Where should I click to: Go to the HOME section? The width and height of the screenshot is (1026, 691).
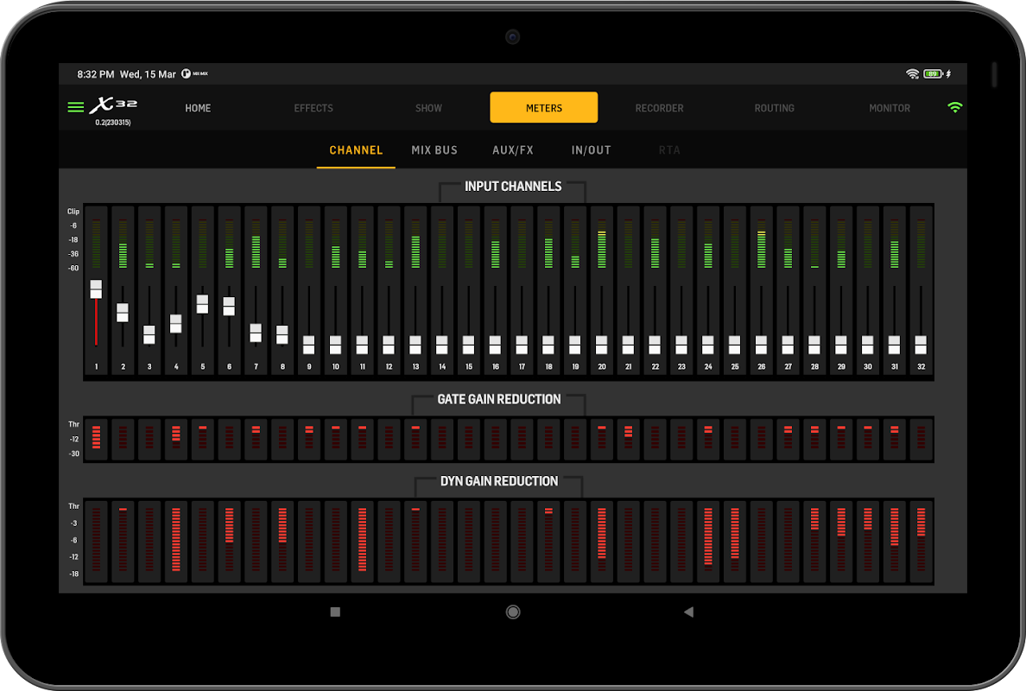tap(198, 108)
